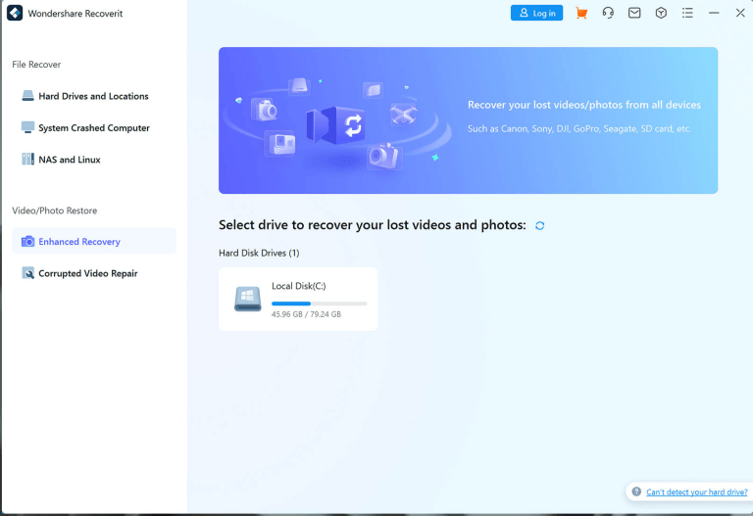
Task: Click the NAS server icon
Action: click(x=27, y=160)
